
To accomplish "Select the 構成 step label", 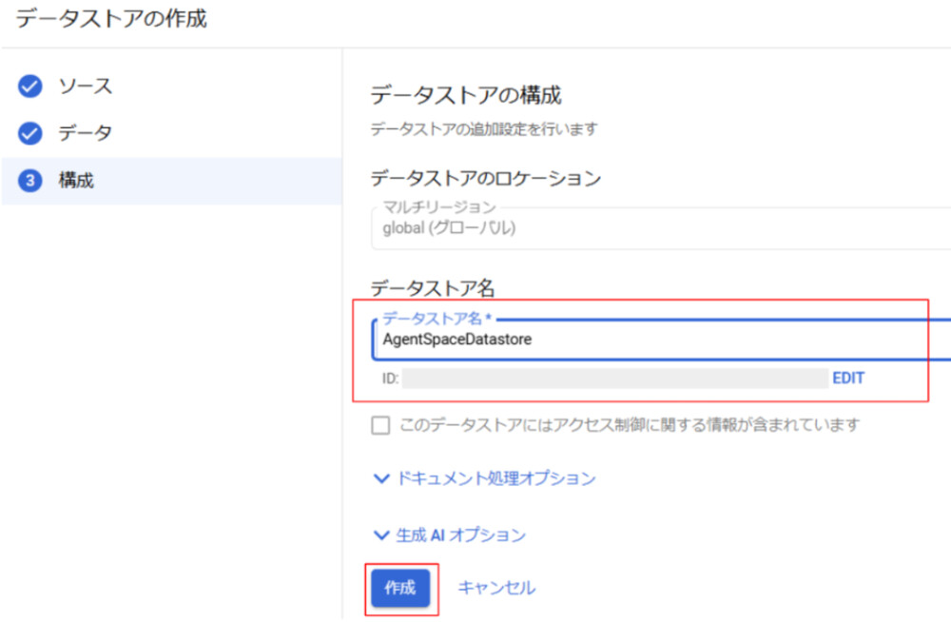I will tap(76, 181).
